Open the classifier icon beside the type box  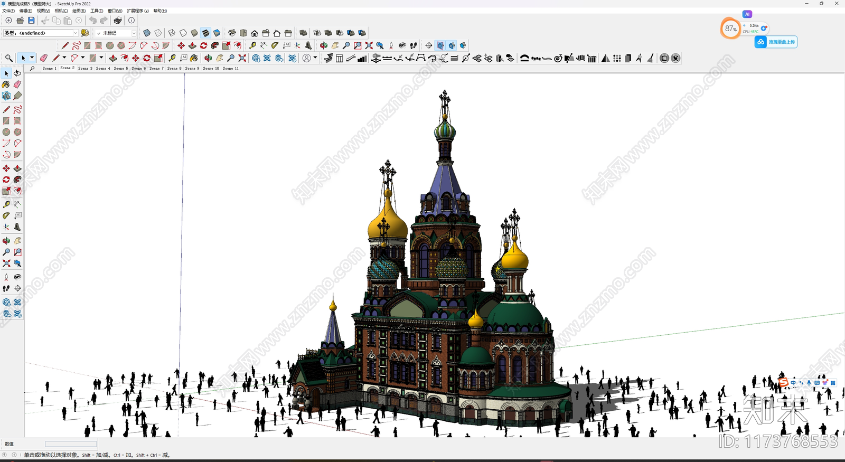[x=85, y=33]
